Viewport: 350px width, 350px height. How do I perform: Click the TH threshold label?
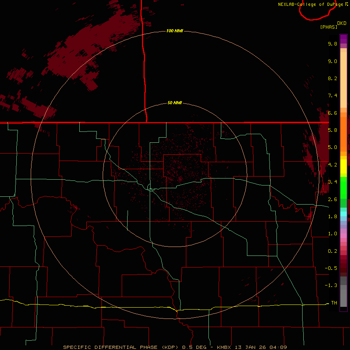334,303
